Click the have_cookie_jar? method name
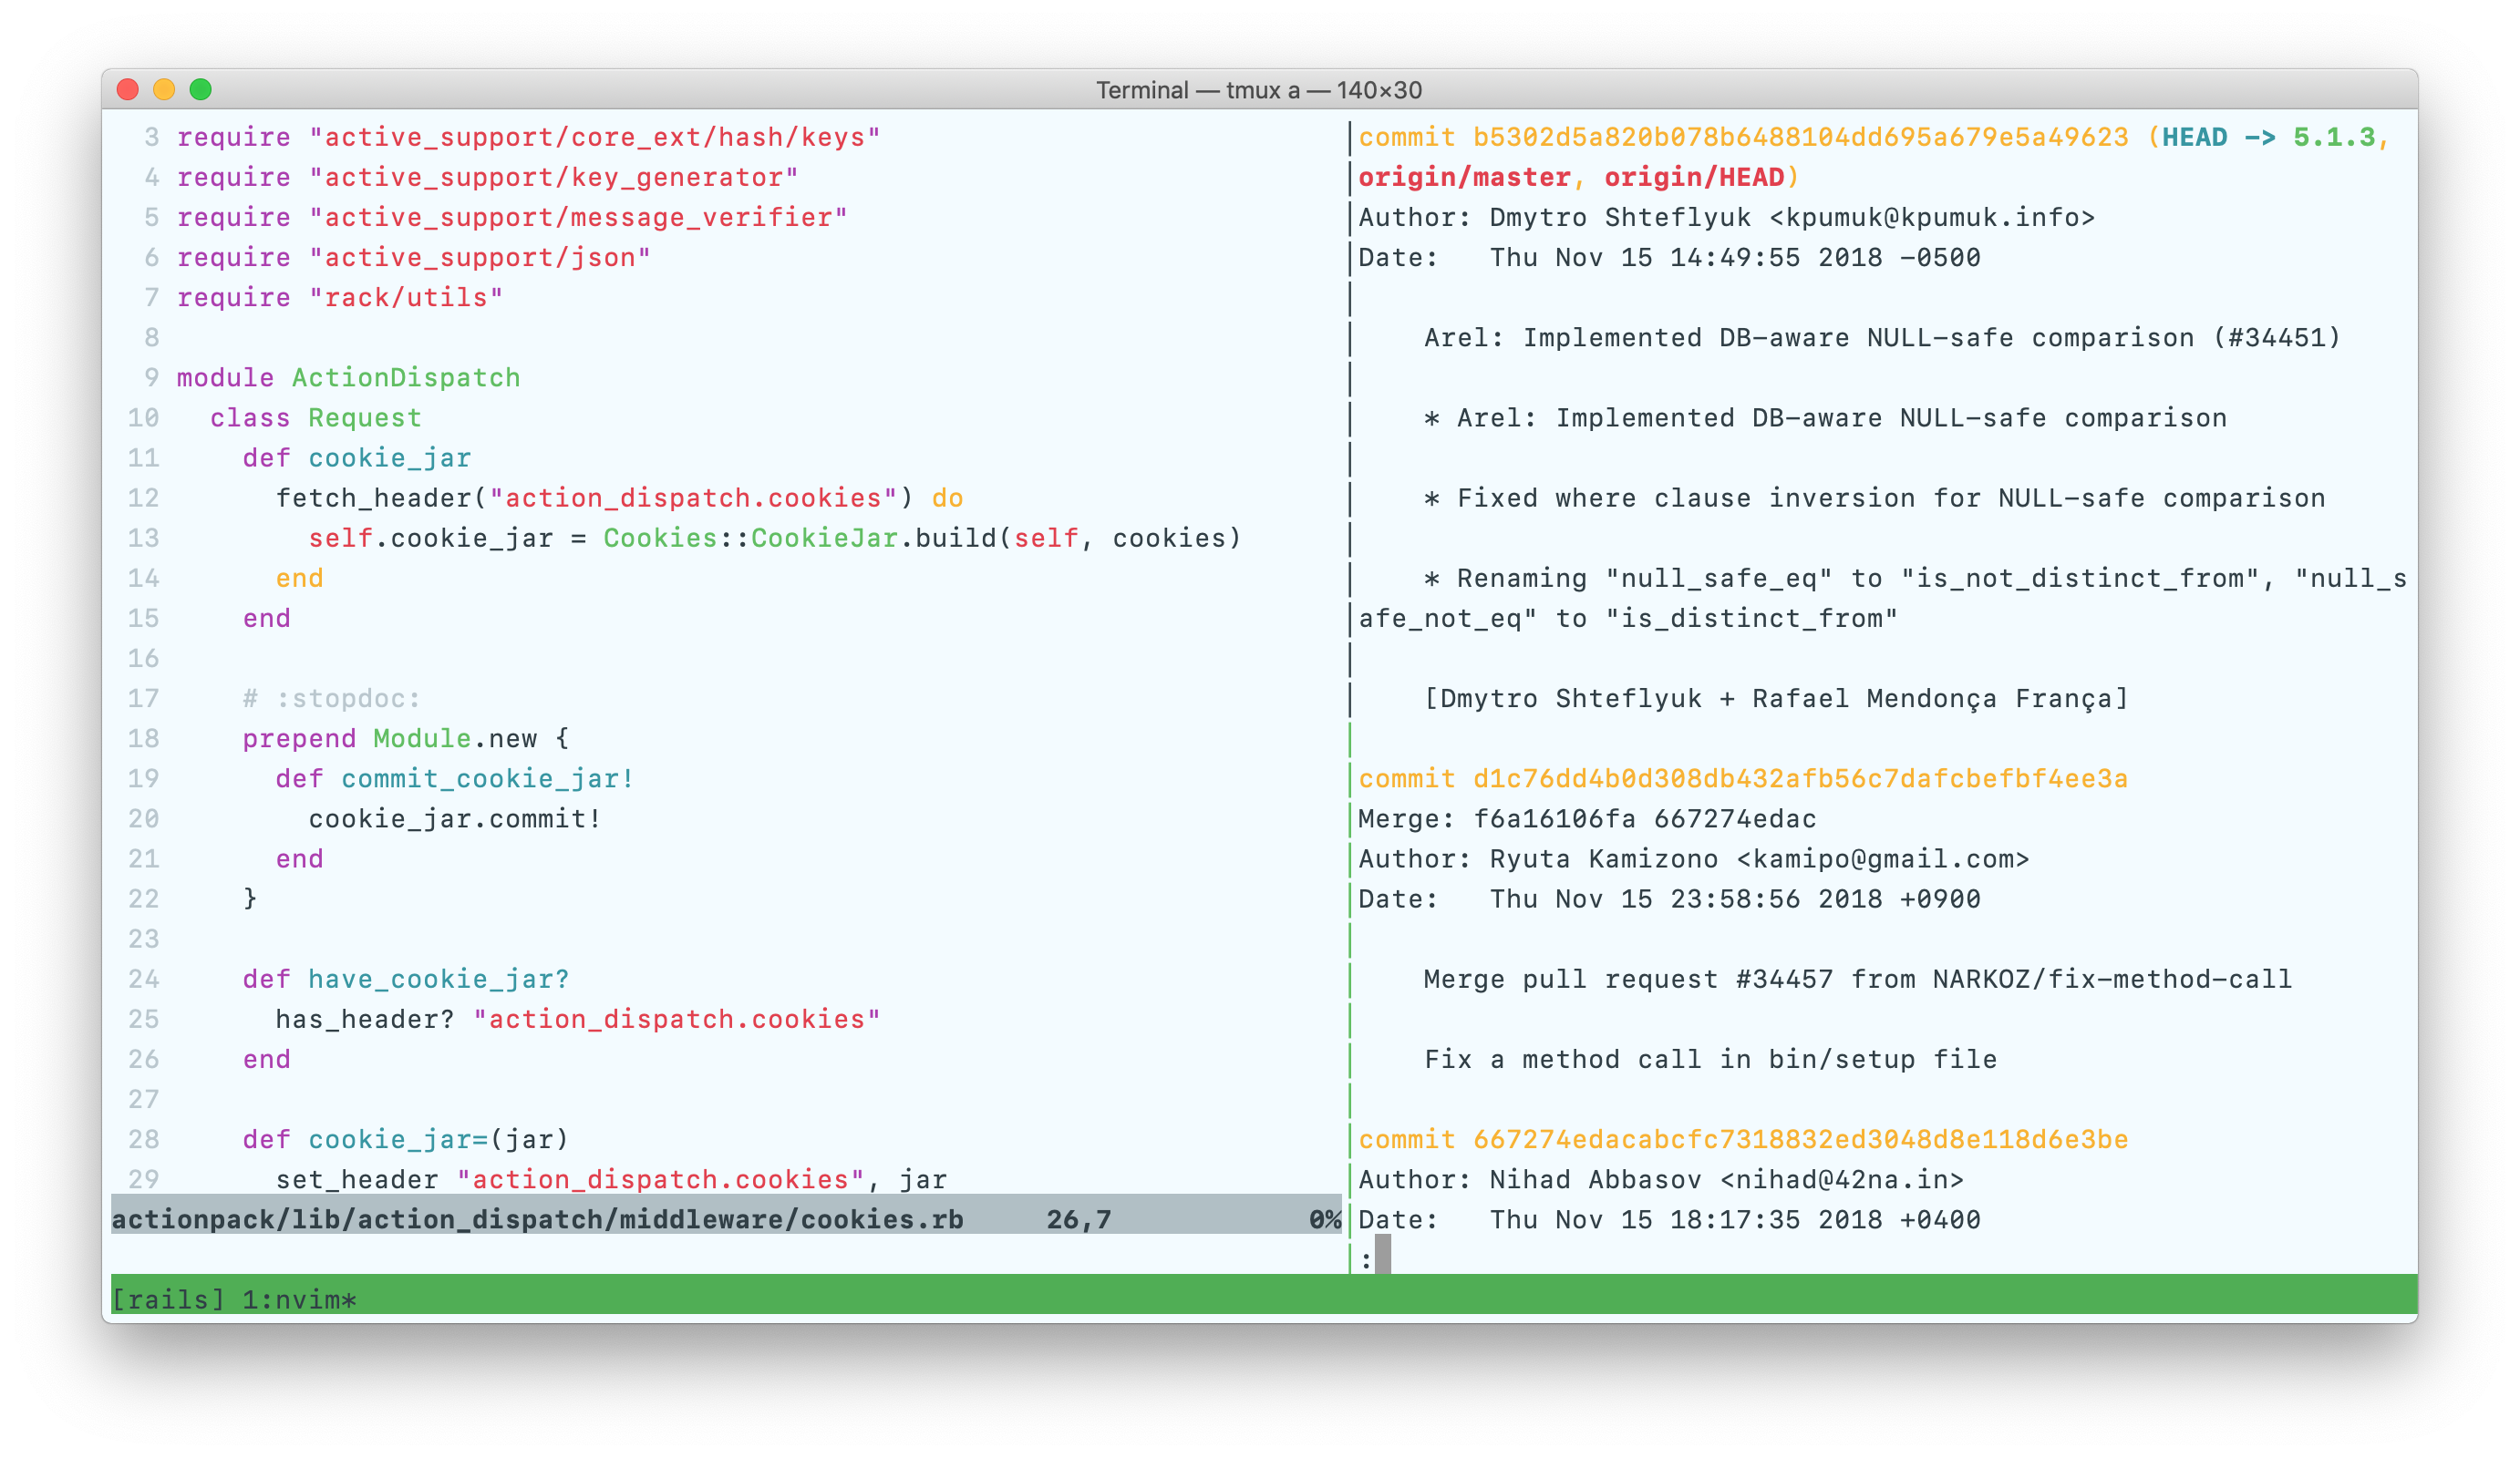The height and width of the screenshot is (1458, 2520). [438, 980]
